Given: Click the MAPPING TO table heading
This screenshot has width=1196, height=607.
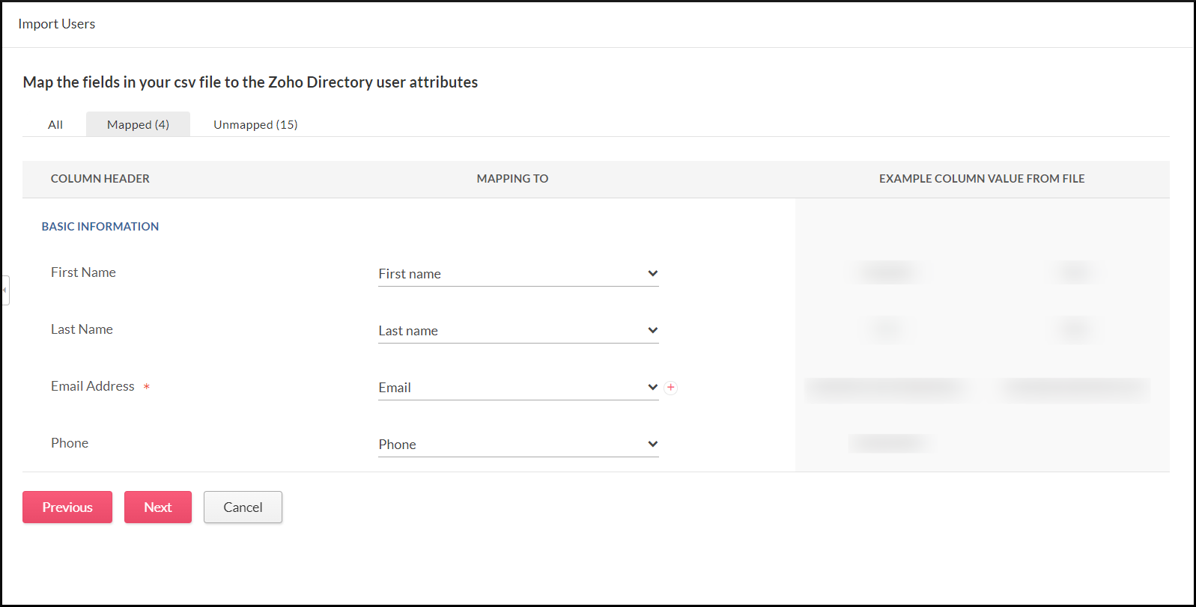Looking at the screenshot, I should (513, 179).
